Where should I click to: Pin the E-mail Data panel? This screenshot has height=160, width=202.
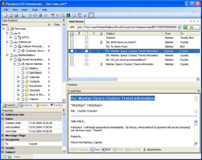click(x=198, y=91)
